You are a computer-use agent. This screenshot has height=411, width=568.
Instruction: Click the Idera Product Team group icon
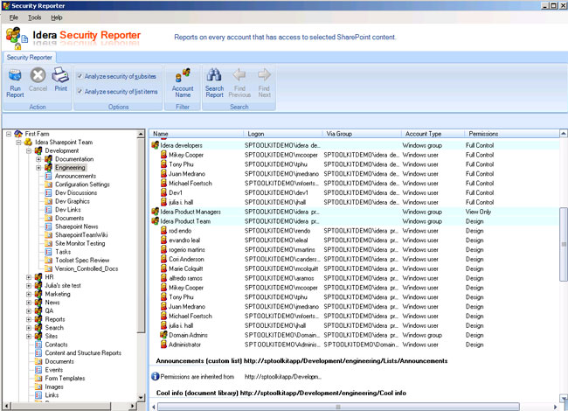pyautogui.click(x=155, y=221)
